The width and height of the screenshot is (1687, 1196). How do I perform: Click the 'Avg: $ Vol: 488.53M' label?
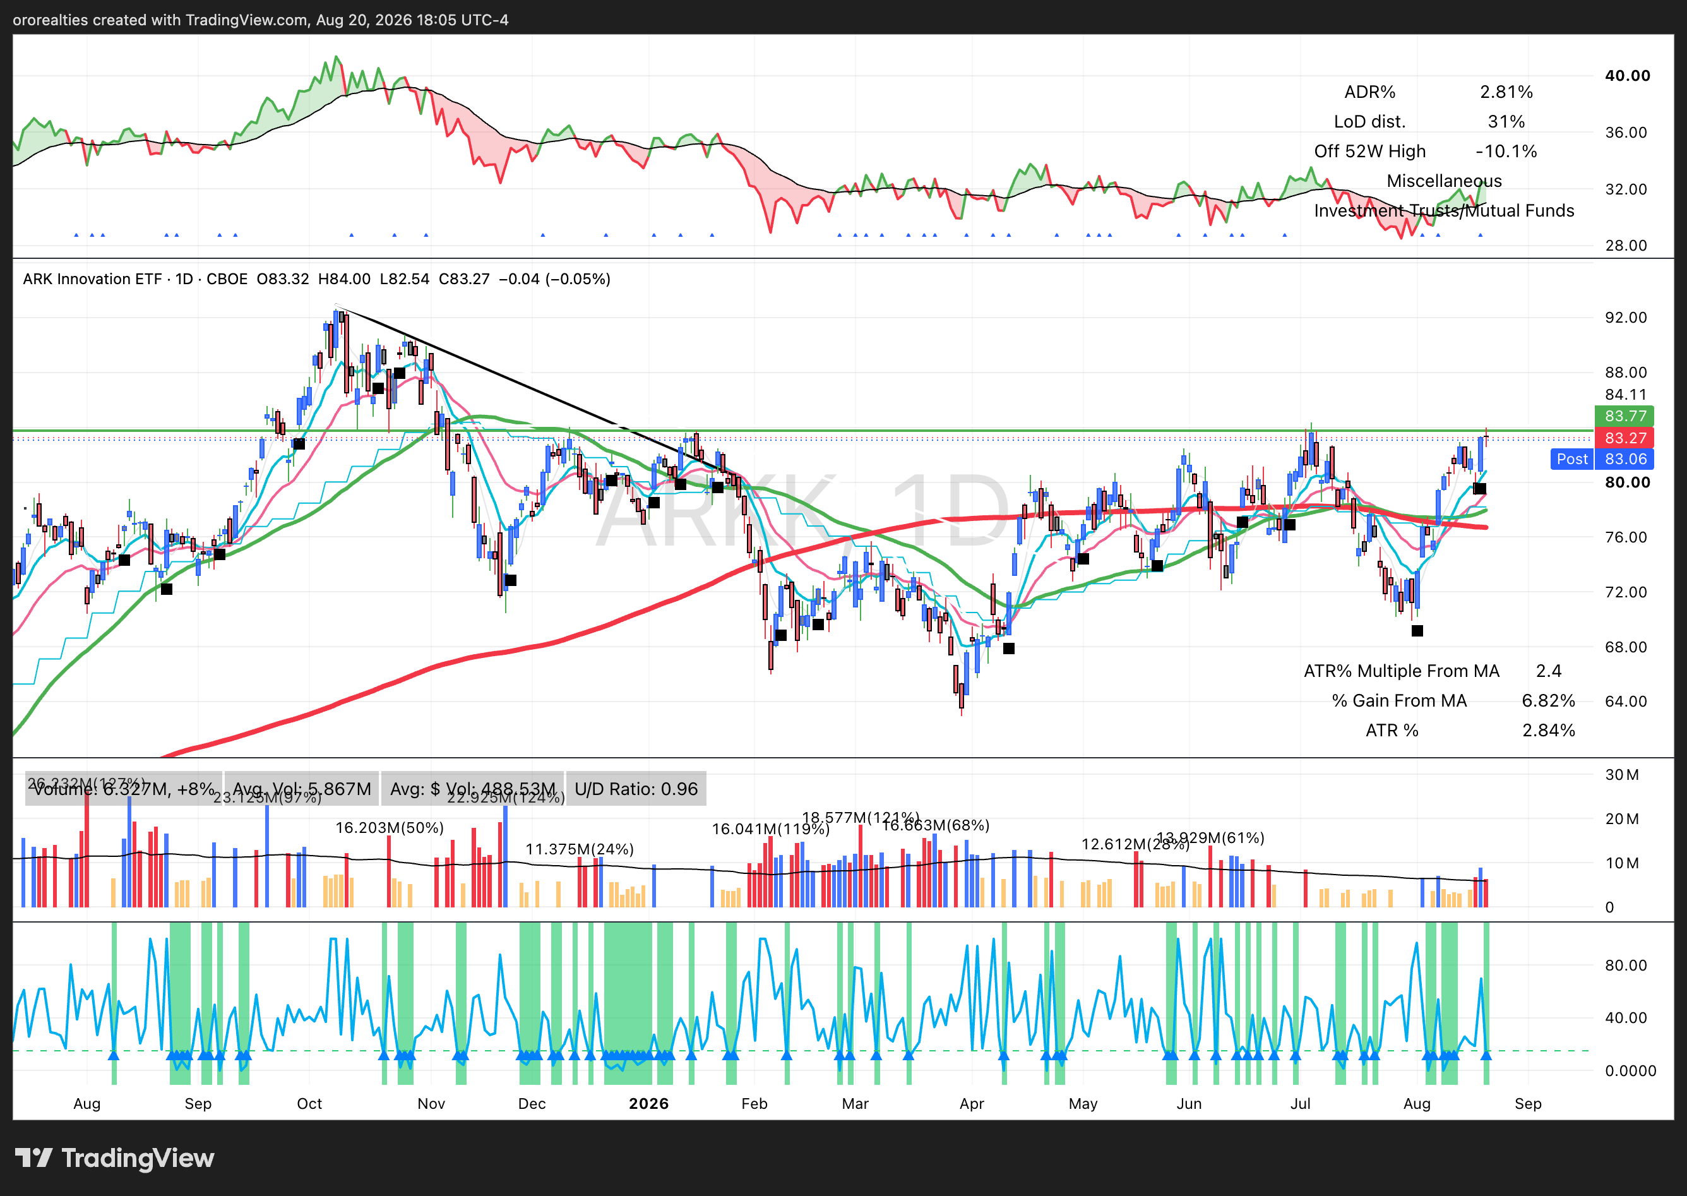(473, 789)
